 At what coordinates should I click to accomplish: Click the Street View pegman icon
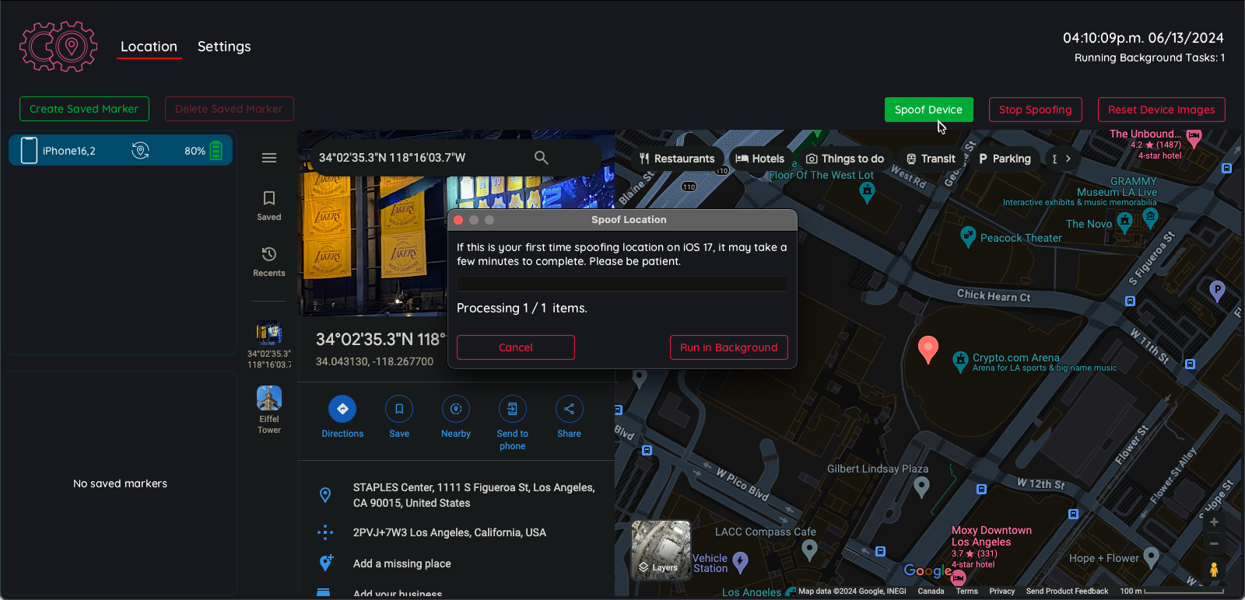coord(1214,570)
